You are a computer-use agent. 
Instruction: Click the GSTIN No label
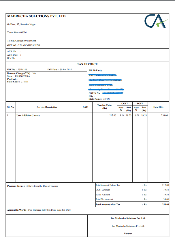click(x=95, y=93)
